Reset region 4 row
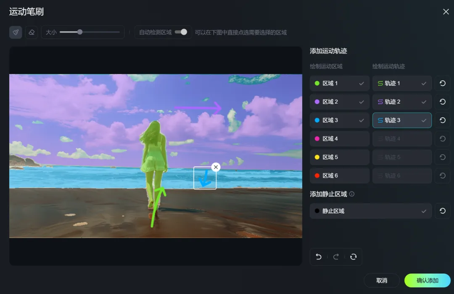Viewport: 454px width, 294px height. [x=442, y=139]
